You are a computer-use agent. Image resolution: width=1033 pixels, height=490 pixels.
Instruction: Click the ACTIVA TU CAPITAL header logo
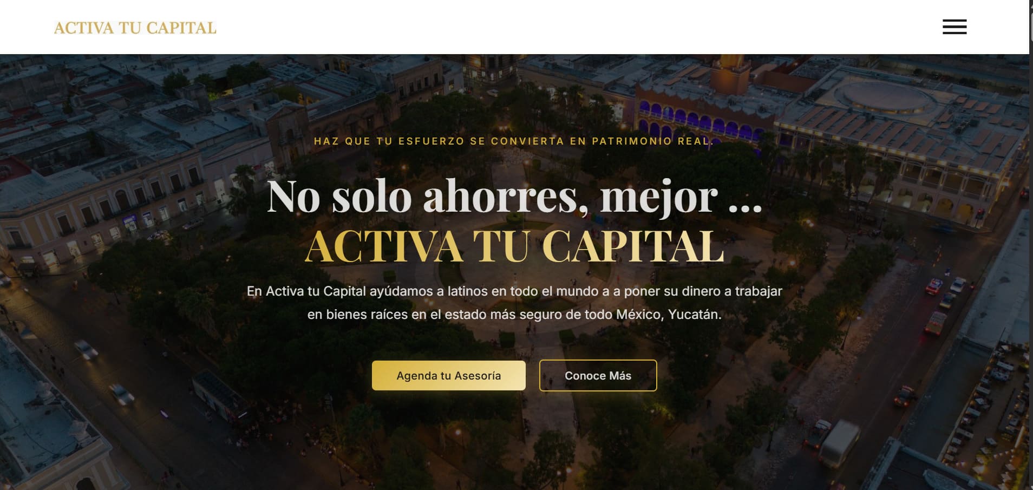pos(135,28)
